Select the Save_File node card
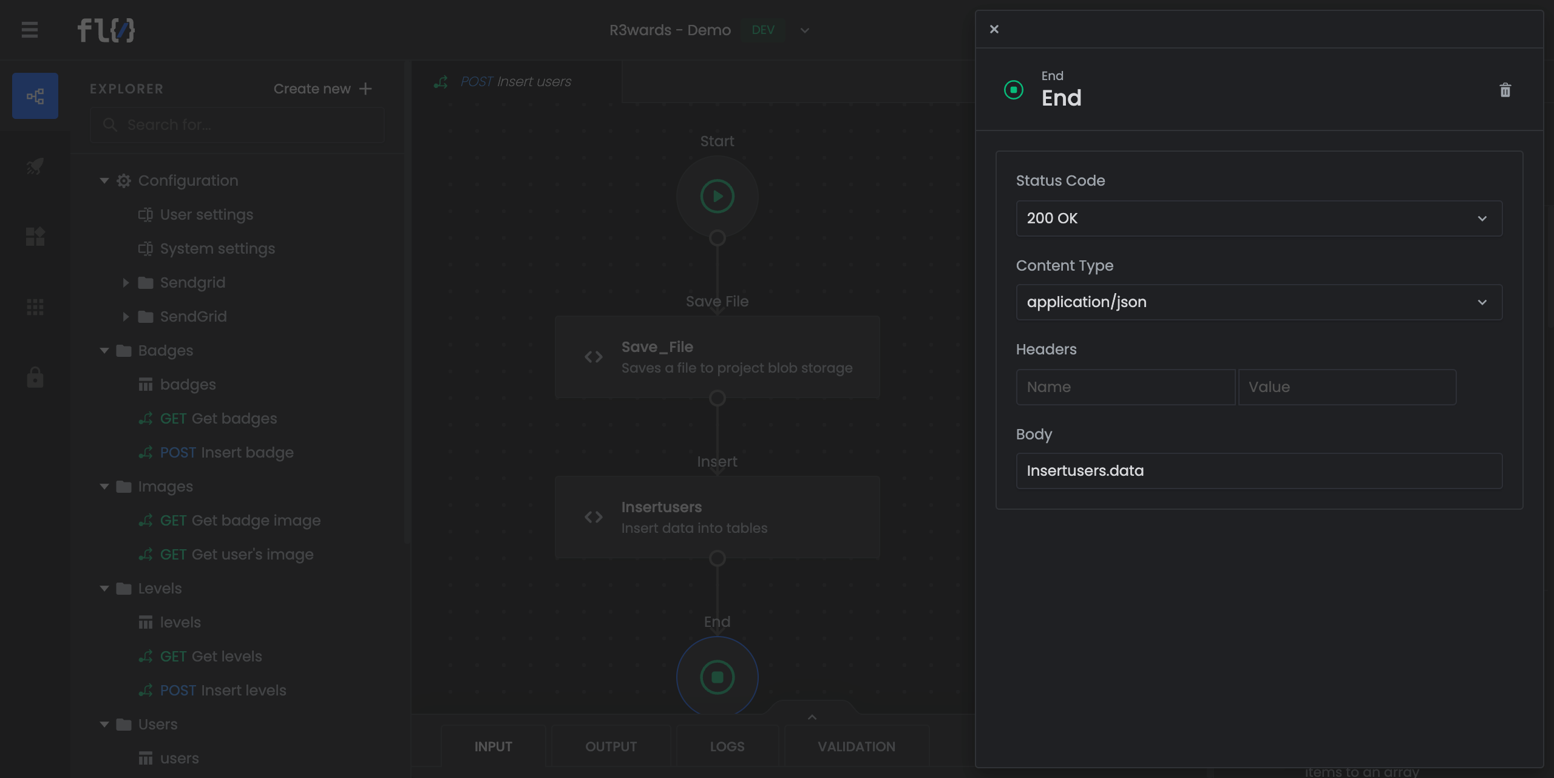 718,357
